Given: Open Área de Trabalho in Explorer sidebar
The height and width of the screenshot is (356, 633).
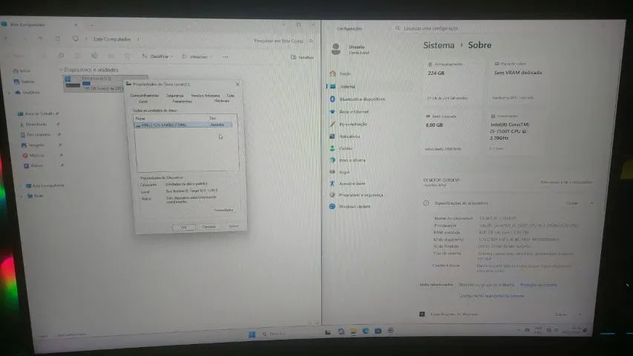Looking at the screenshot, I should coord(36,113).
